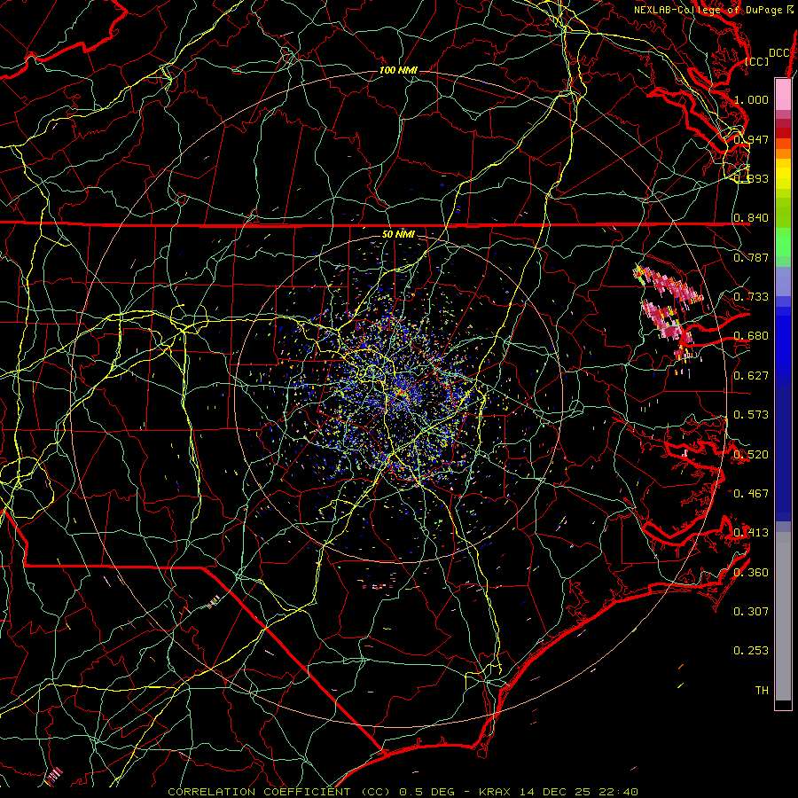Pick the gray segment of the color scale
The width and height of the screenshot is (798, 798).
pyautogui.click(x=783, y=616)
